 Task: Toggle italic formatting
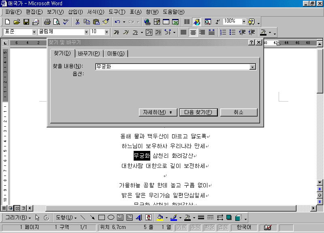pyautogui.click(x=126, y=32)
